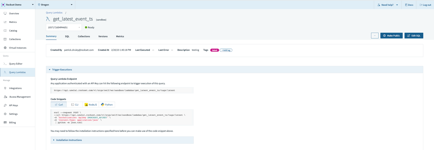The width and height of the screenshot is (434, 150).
Task: Select the CLI code snippet tab
Action: [x=75, y=104]
